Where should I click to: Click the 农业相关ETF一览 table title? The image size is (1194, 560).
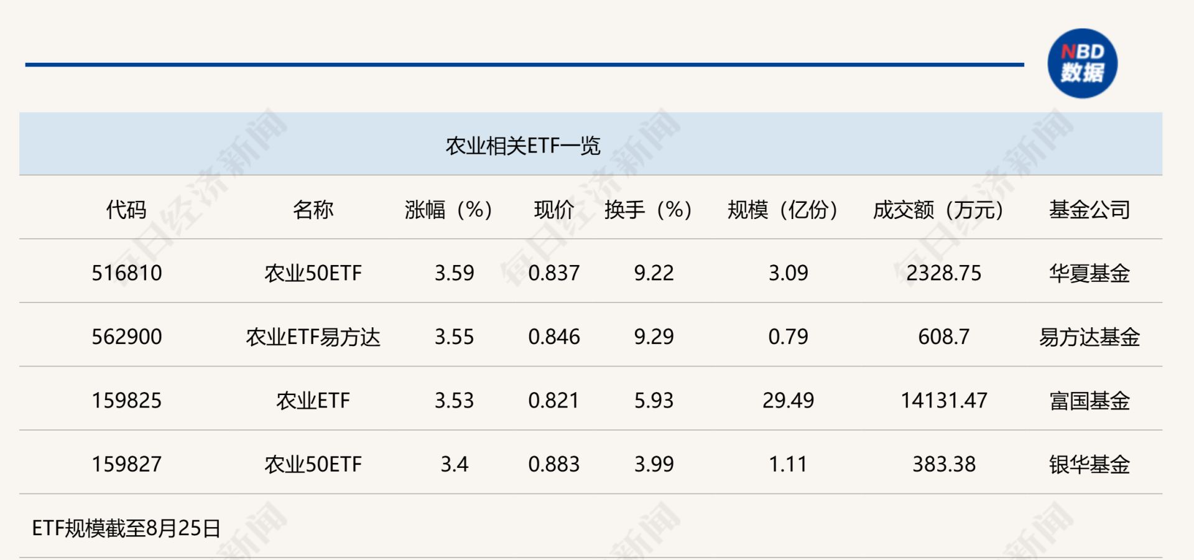click(x=522, y=146)
